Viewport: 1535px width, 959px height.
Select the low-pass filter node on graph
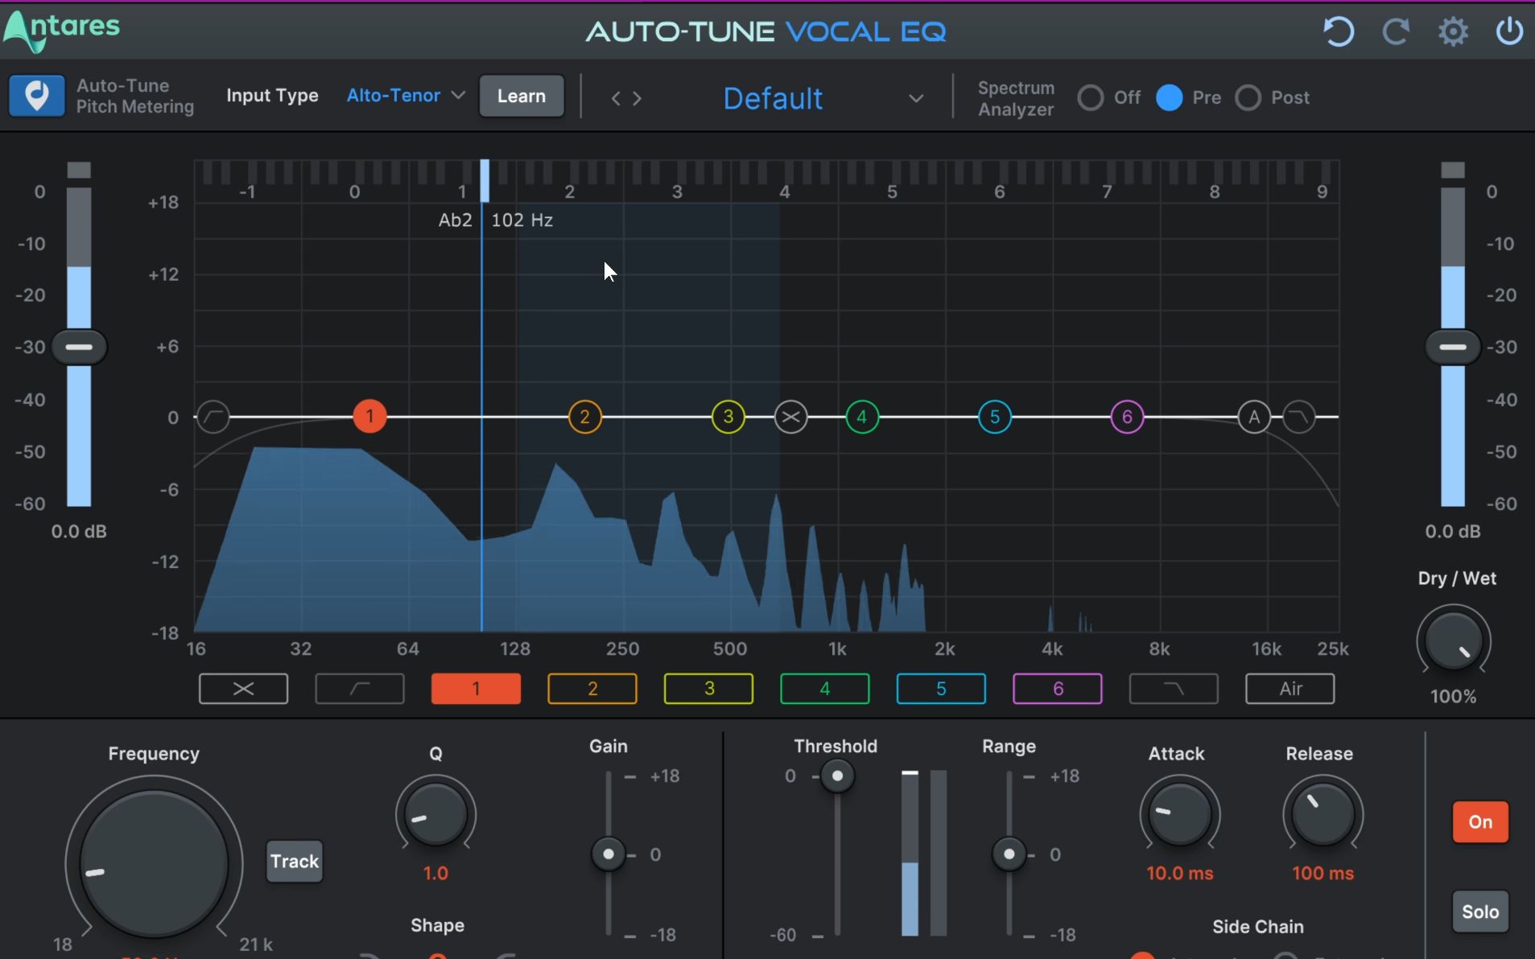[x=1298, y=417]
